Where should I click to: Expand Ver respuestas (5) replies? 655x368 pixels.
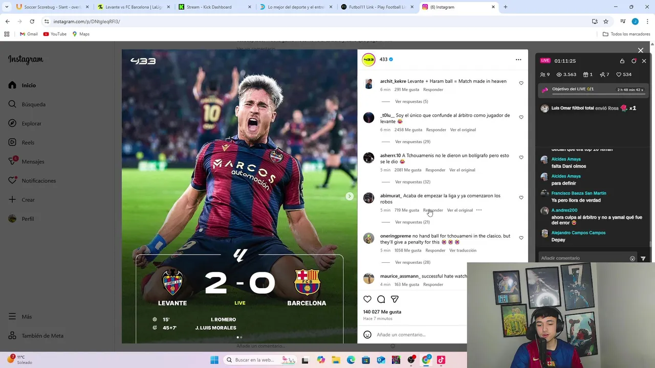click(x=411, y=101)
